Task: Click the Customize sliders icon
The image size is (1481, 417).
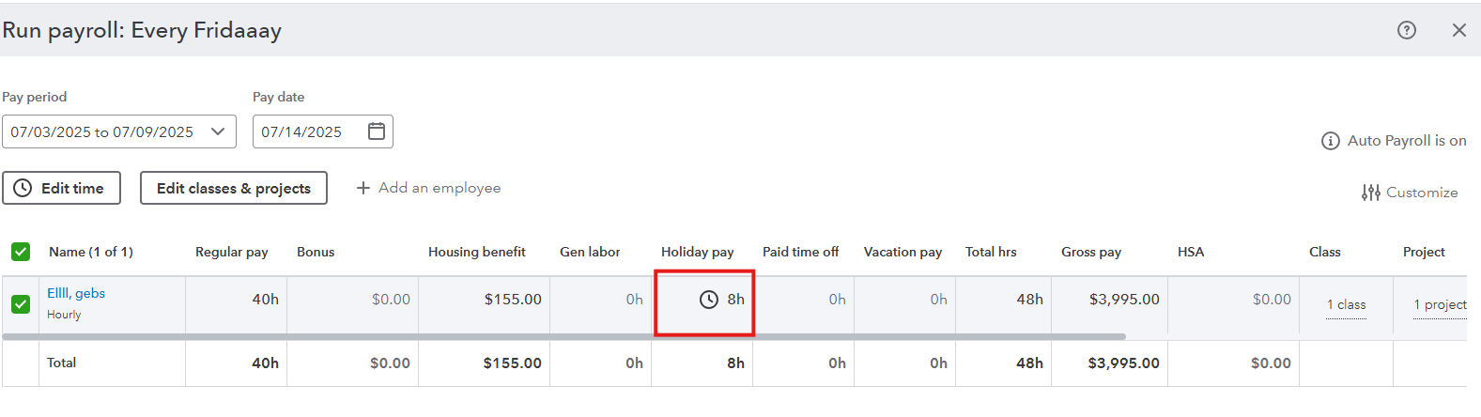Action: point(1371,193)
